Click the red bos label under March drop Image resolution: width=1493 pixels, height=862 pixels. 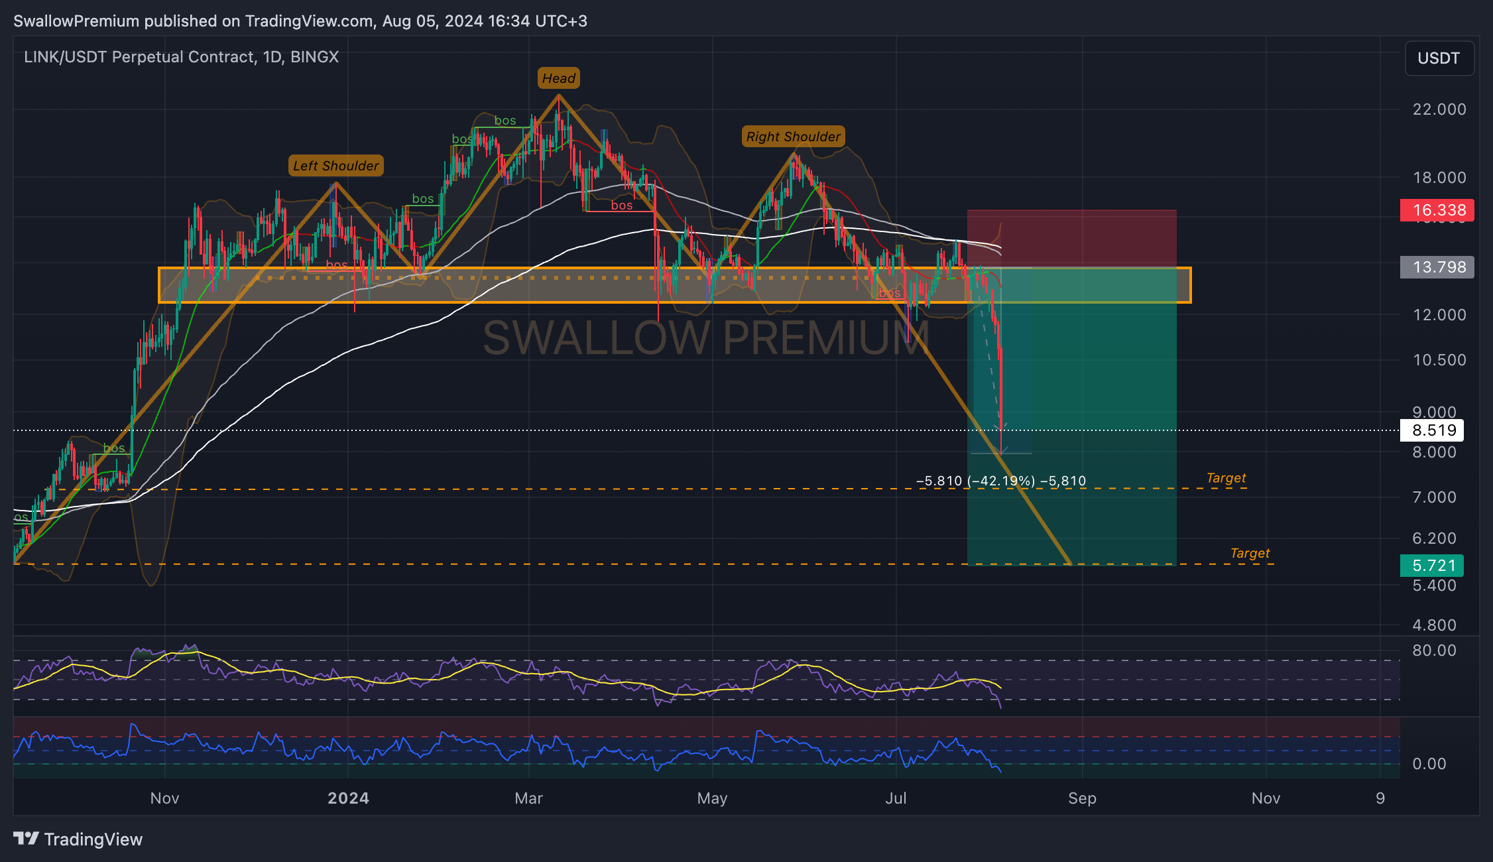point(622,206)
